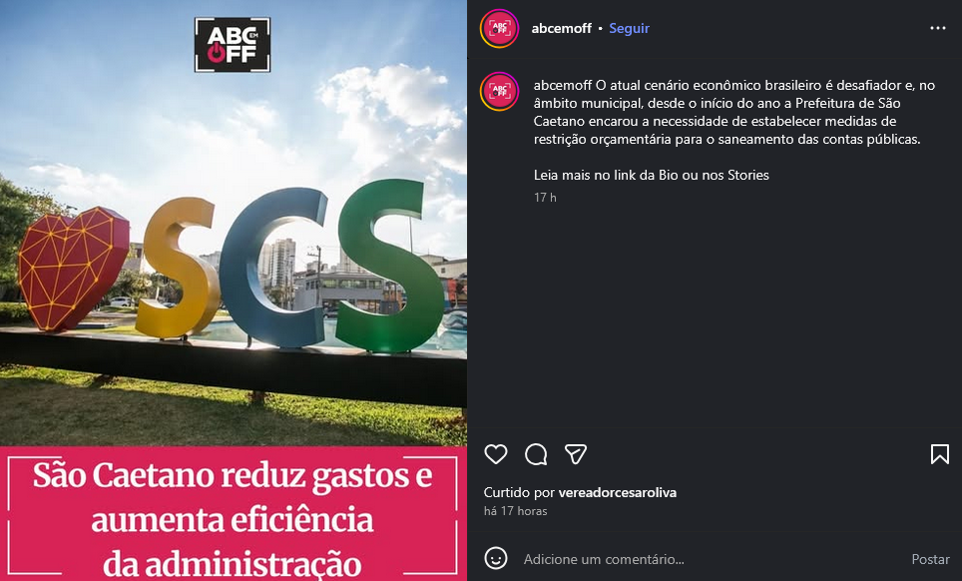Open the emoji picker smiley icon
This screenshot has width=962, height=581.
(x=496, y=558)
